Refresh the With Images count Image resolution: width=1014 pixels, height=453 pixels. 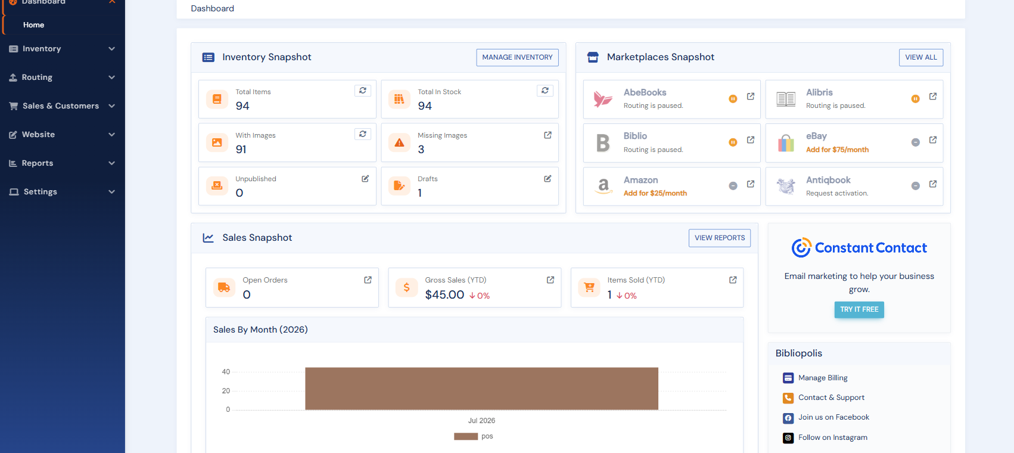pos(363,134)
